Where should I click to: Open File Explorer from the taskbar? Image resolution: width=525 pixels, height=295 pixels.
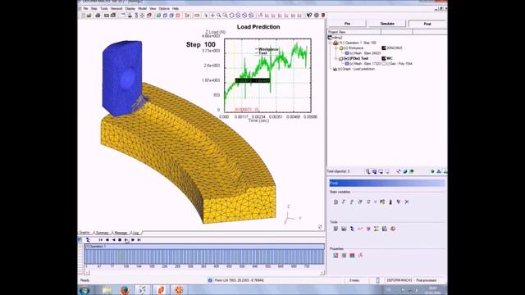click(x=107, y=290)
